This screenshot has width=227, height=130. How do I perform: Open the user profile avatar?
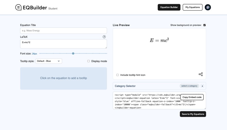[x=208, y=7]
